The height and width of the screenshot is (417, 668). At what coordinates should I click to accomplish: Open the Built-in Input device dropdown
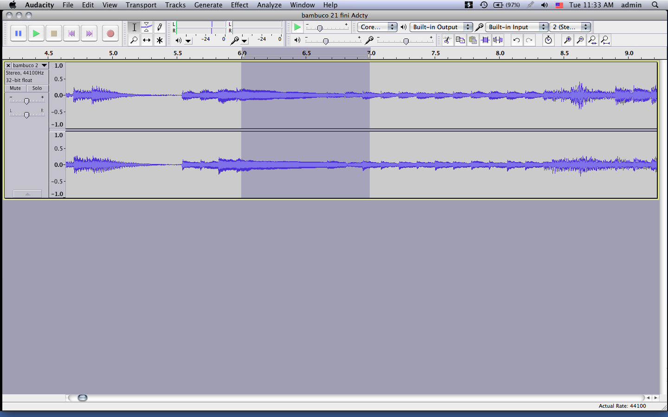tap(517, 27)
